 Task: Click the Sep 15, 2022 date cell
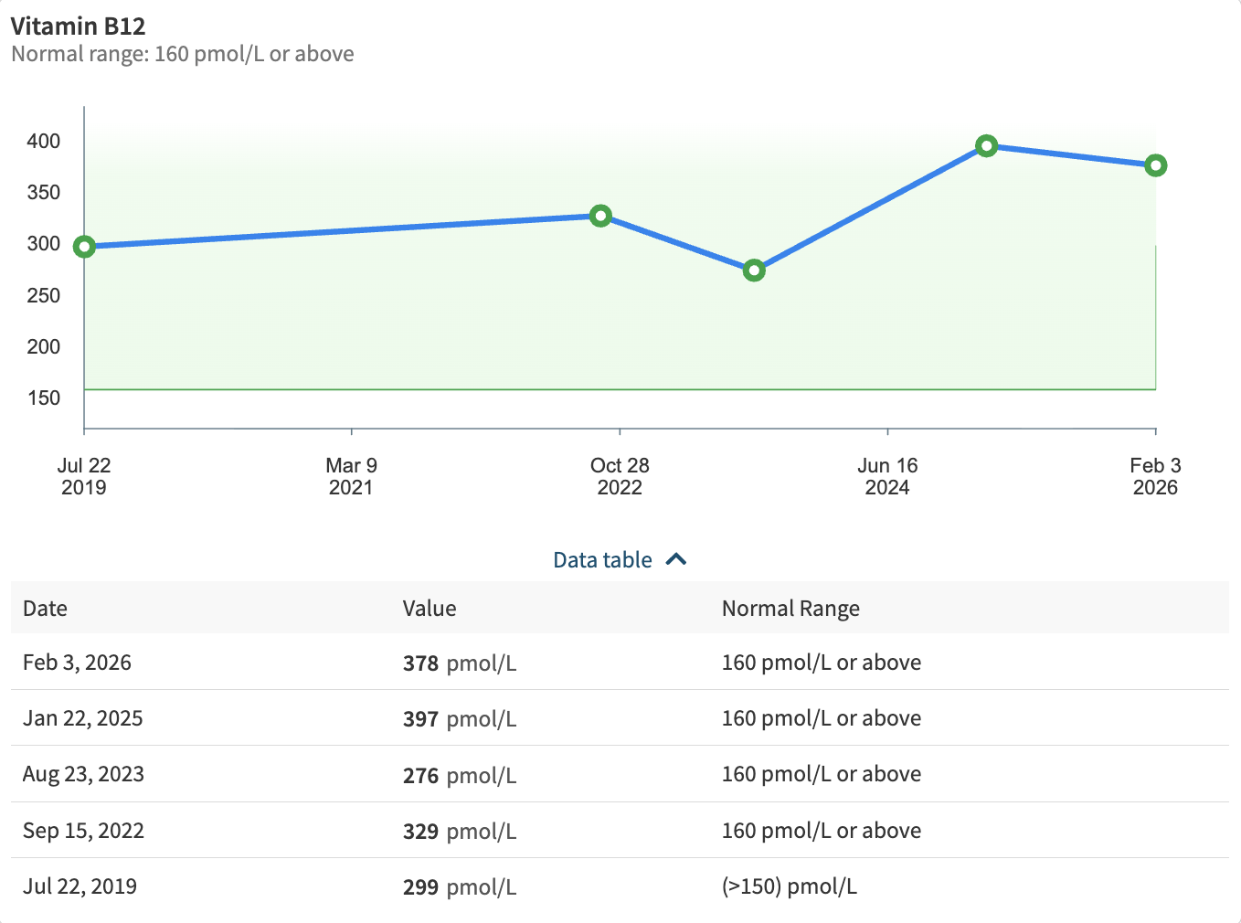coord(83,831)
